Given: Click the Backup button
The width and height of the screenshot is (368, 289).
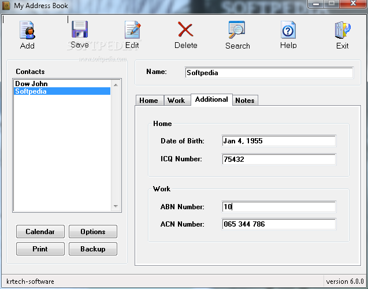Looking at the screenshot, I should click(x=93, y=249).
